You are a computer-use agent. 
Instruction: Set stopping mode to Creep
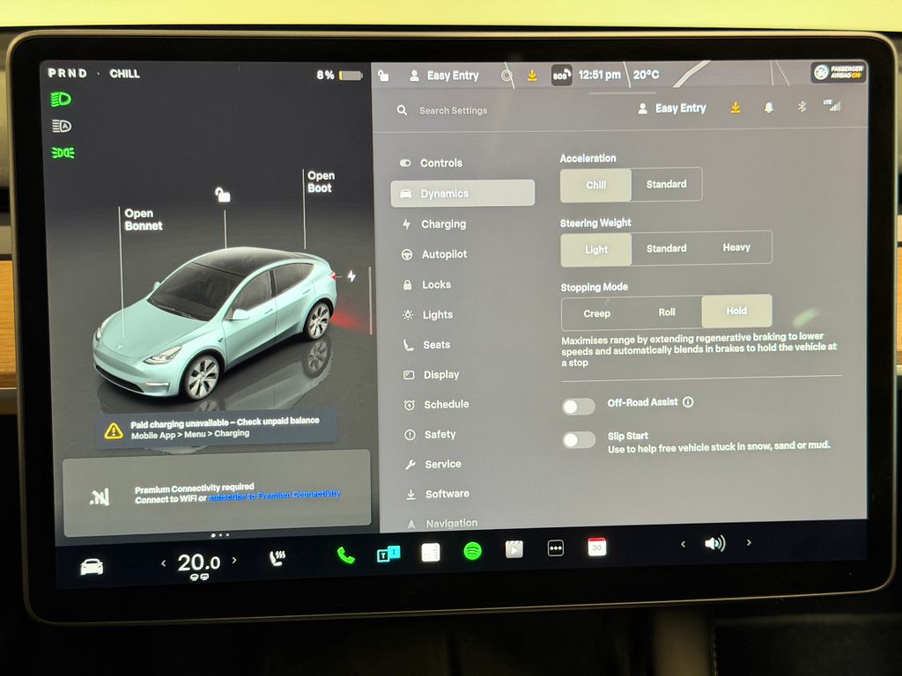596,314
